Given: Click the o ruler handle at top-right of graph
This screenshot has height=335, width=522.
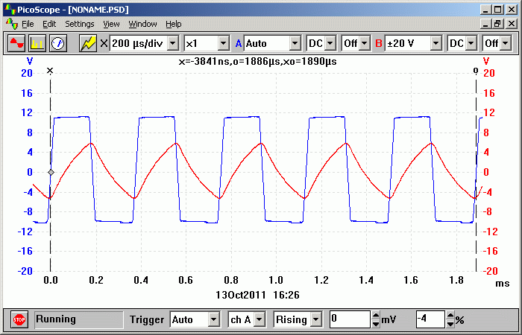Looking at the screenshot, I should [x=476, y=71].
